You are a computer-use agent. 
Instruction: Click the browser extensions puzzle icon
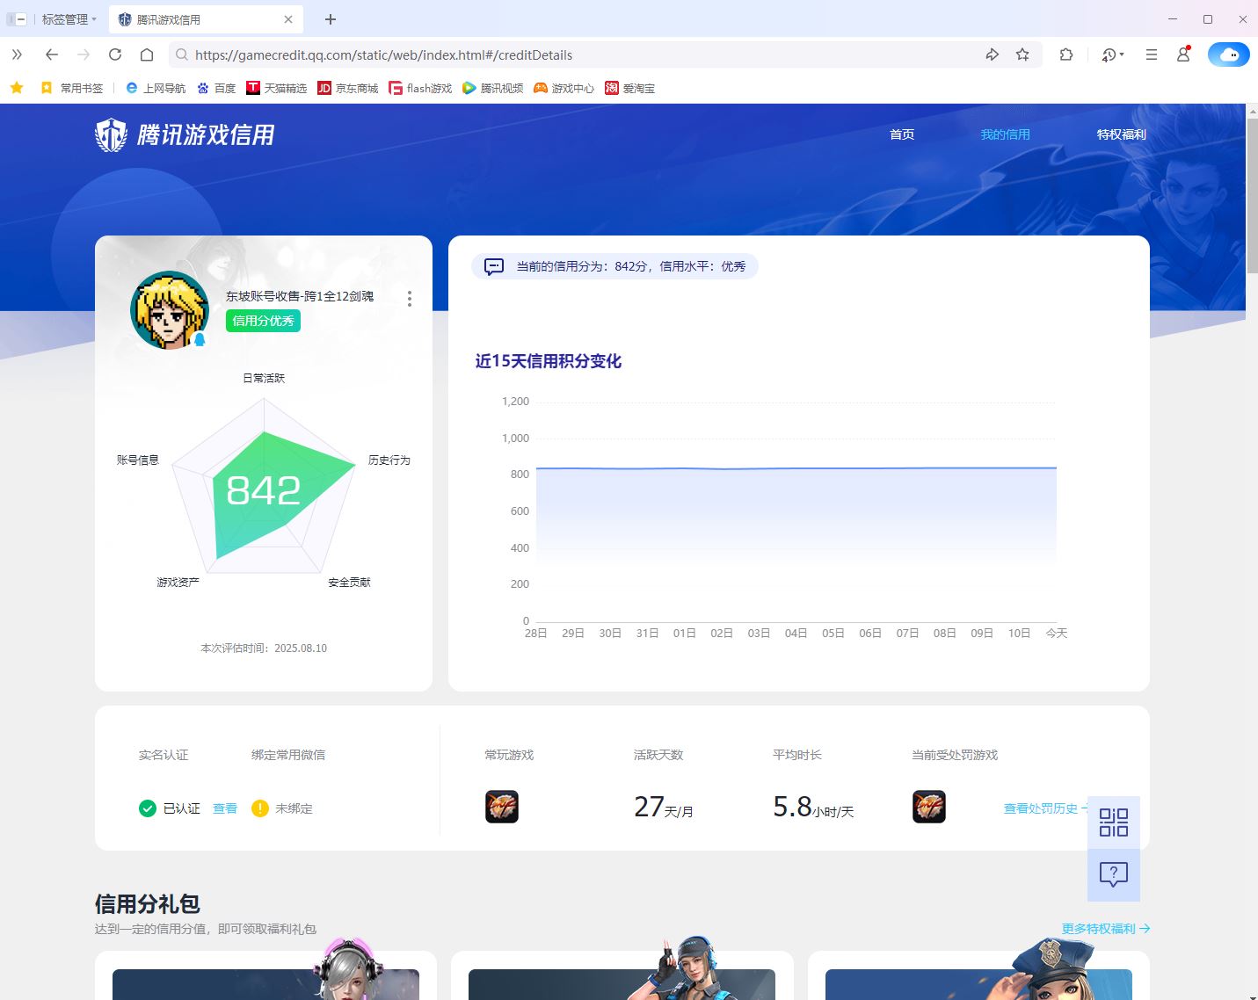point(1065,54)
